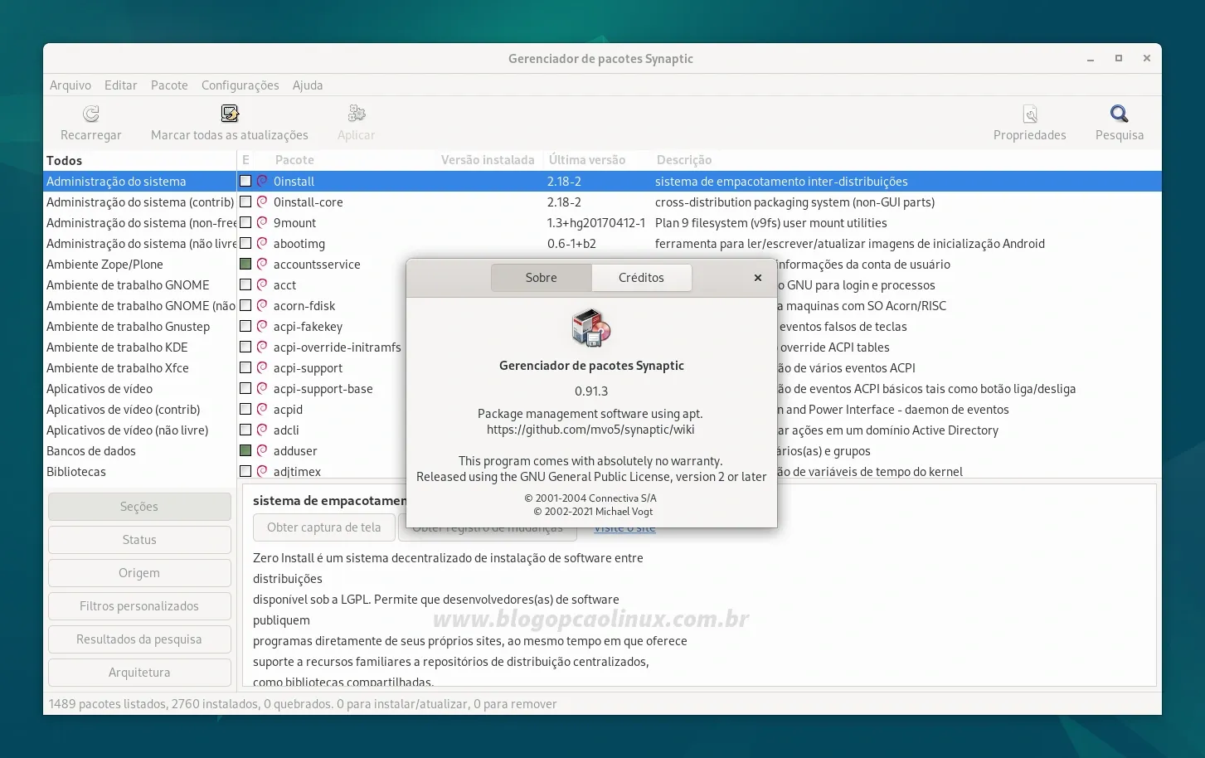This screenshot has width=1205, height=758.
Task: Click Debian swirl icon beside abootimg
Action: point(262,243)
